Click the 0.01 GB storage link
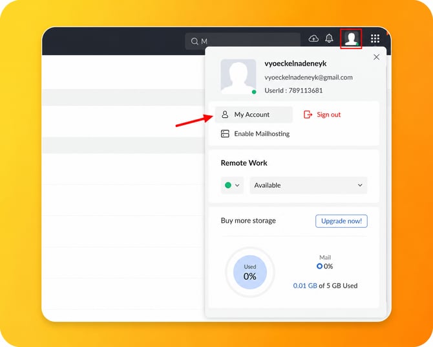 305,285
